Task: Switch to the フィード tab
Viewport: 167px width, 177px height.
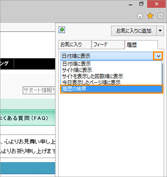Action: pyautogui.click(x=108, y=45)
